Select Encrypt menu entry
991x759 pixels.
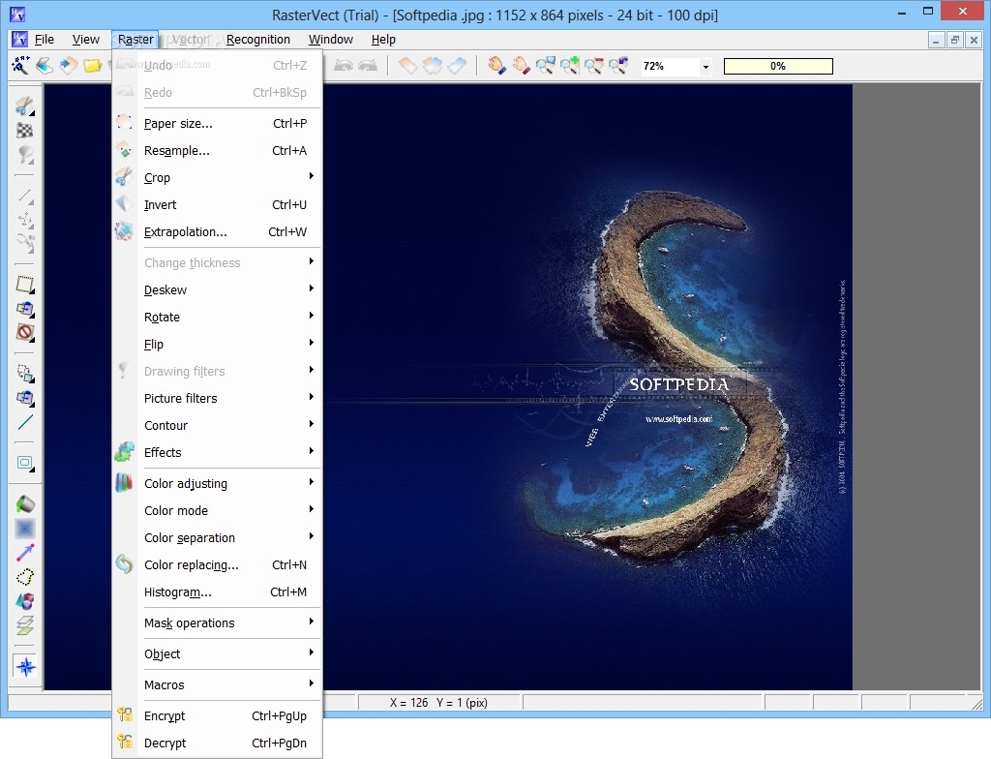click(x=217, y=716)
